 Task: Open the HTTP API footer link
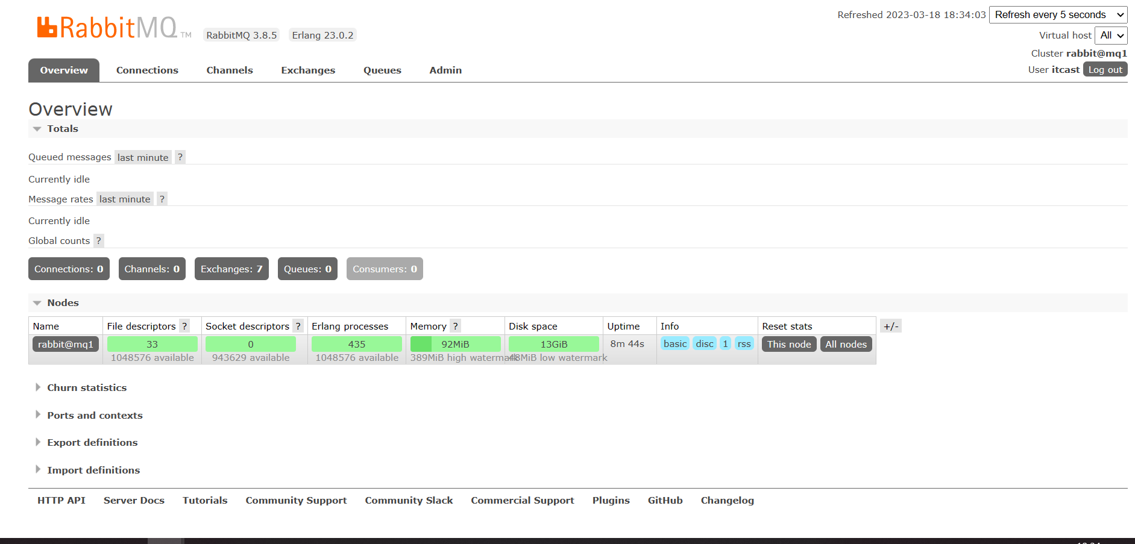(61, 500)
